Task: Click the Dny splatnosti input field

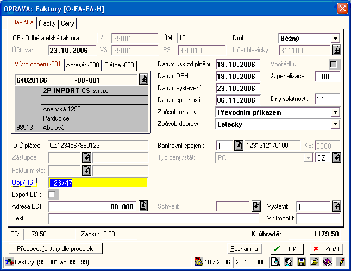Action: pyautogui.click(x=327, y=99)
